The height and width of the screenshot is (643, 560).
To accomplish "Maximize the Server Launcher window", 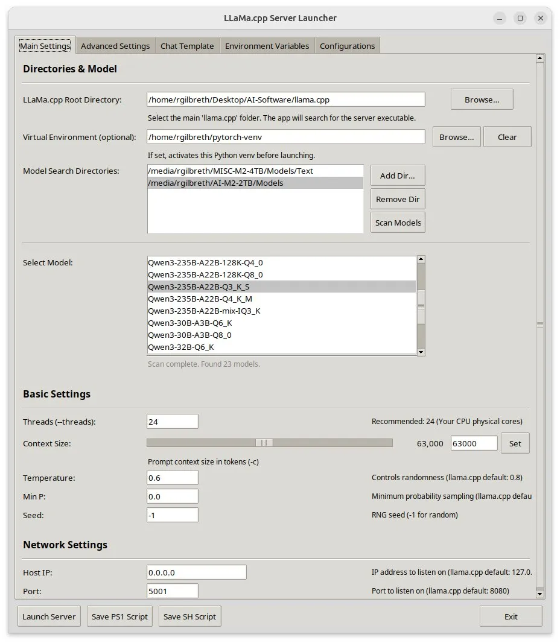I will [x=520, y=18].
